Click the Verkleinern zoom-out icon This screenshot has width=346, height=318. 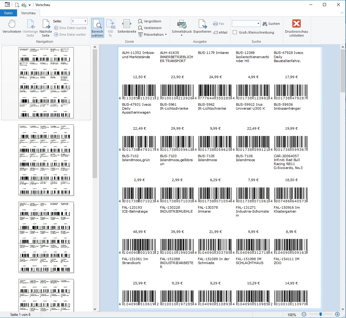[141, 28]
